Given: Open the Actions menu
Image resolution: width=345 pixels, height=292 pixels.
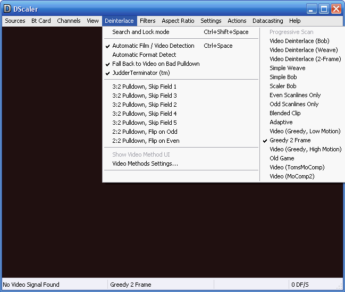Looking at the screenshot, I should (237, 21).
